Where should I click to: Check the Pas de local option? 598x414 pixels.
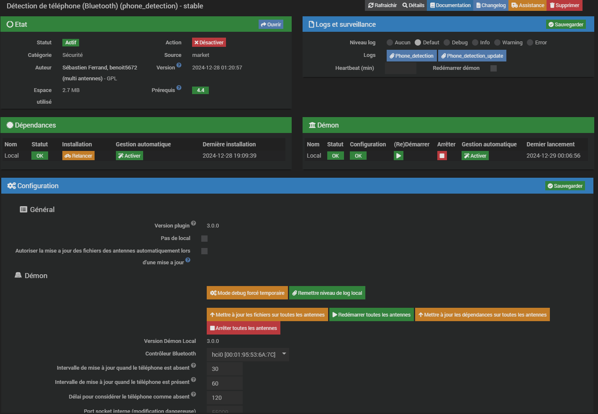(x=204, y=238)
